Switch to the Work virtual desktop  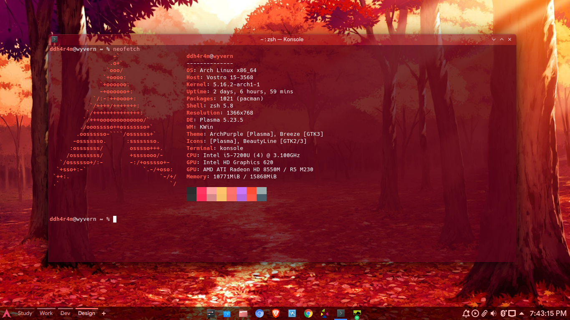click(x=46, y=313)
